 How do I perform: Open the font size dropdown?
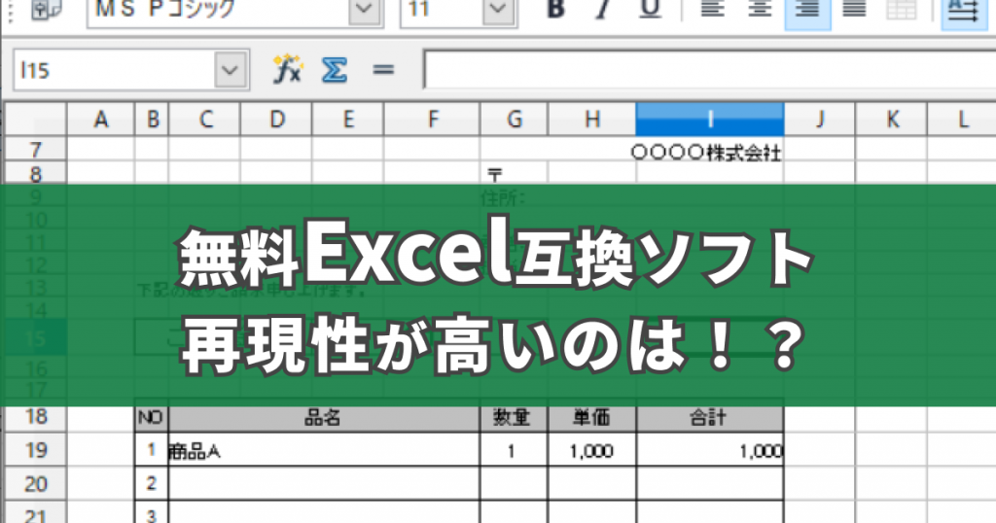tap(499, 10)
